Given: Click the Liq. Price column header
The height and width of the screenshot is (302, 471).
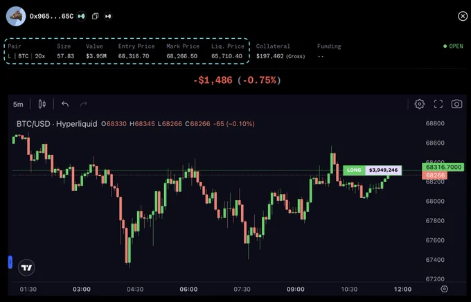Looking at the screenshot, I should pos(228,46).
